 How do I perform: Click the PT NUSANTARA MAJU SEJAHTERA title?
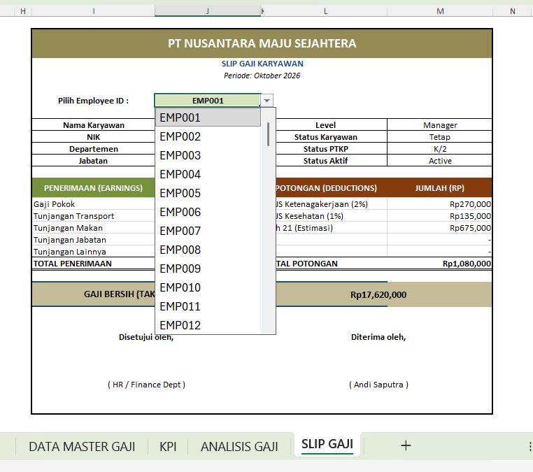point(262,43)
